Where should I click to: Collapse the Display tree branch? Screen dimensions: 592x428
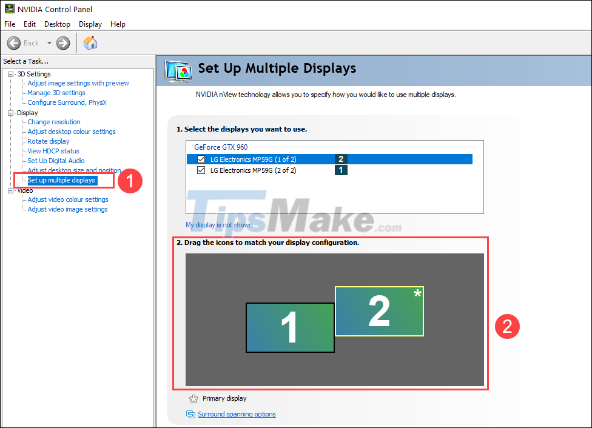(10, 112)
